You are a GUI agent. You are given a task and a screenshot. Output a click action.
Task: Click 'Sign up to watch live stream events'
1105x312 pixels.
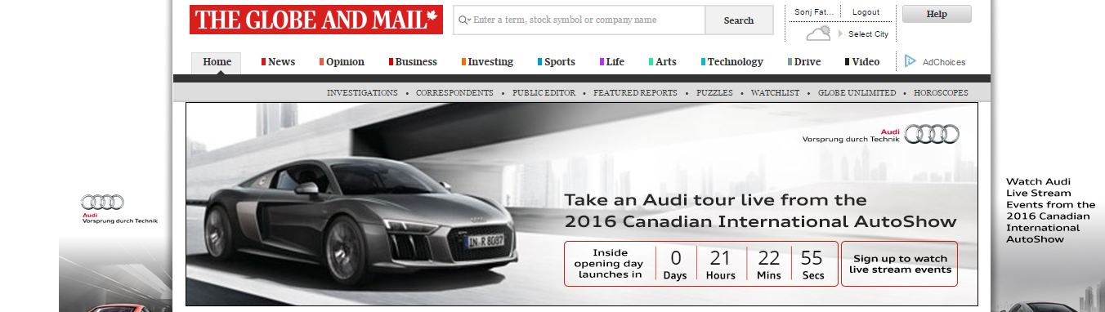(899, 264)
